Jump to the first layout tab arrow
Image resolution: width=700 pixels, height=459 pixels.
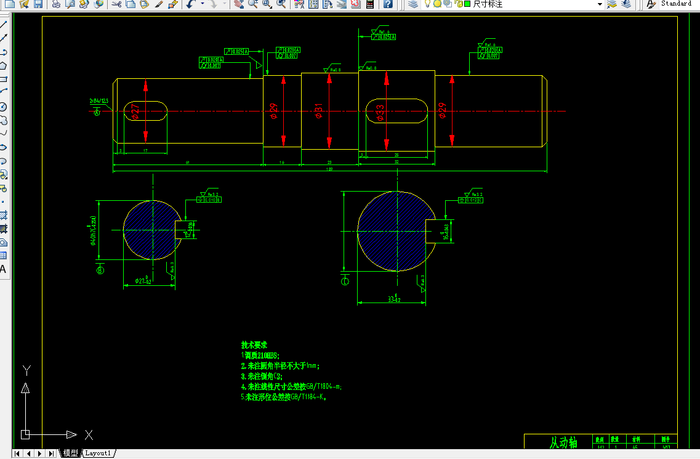pyautogui.click(x=17, y=453)
